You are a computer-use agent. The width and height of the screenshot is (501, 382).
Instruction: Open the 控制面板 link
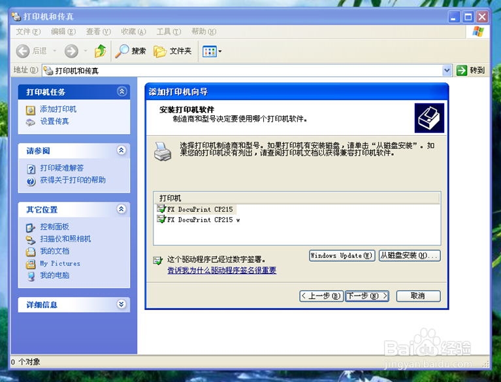pos(55,227)
